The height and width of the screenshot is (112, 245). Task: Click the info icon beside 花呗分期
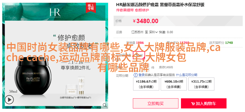point(135,75)
